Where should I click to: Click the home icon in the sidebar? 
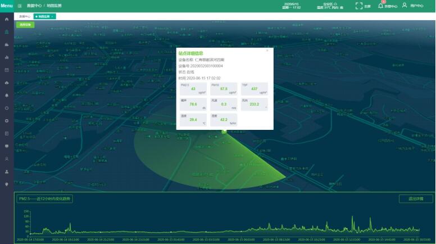[x=7, y=20]
